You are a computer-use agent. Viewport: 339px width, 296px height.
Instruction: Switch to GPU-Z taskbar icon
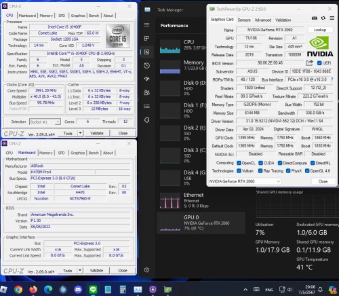tap(167, 289)
